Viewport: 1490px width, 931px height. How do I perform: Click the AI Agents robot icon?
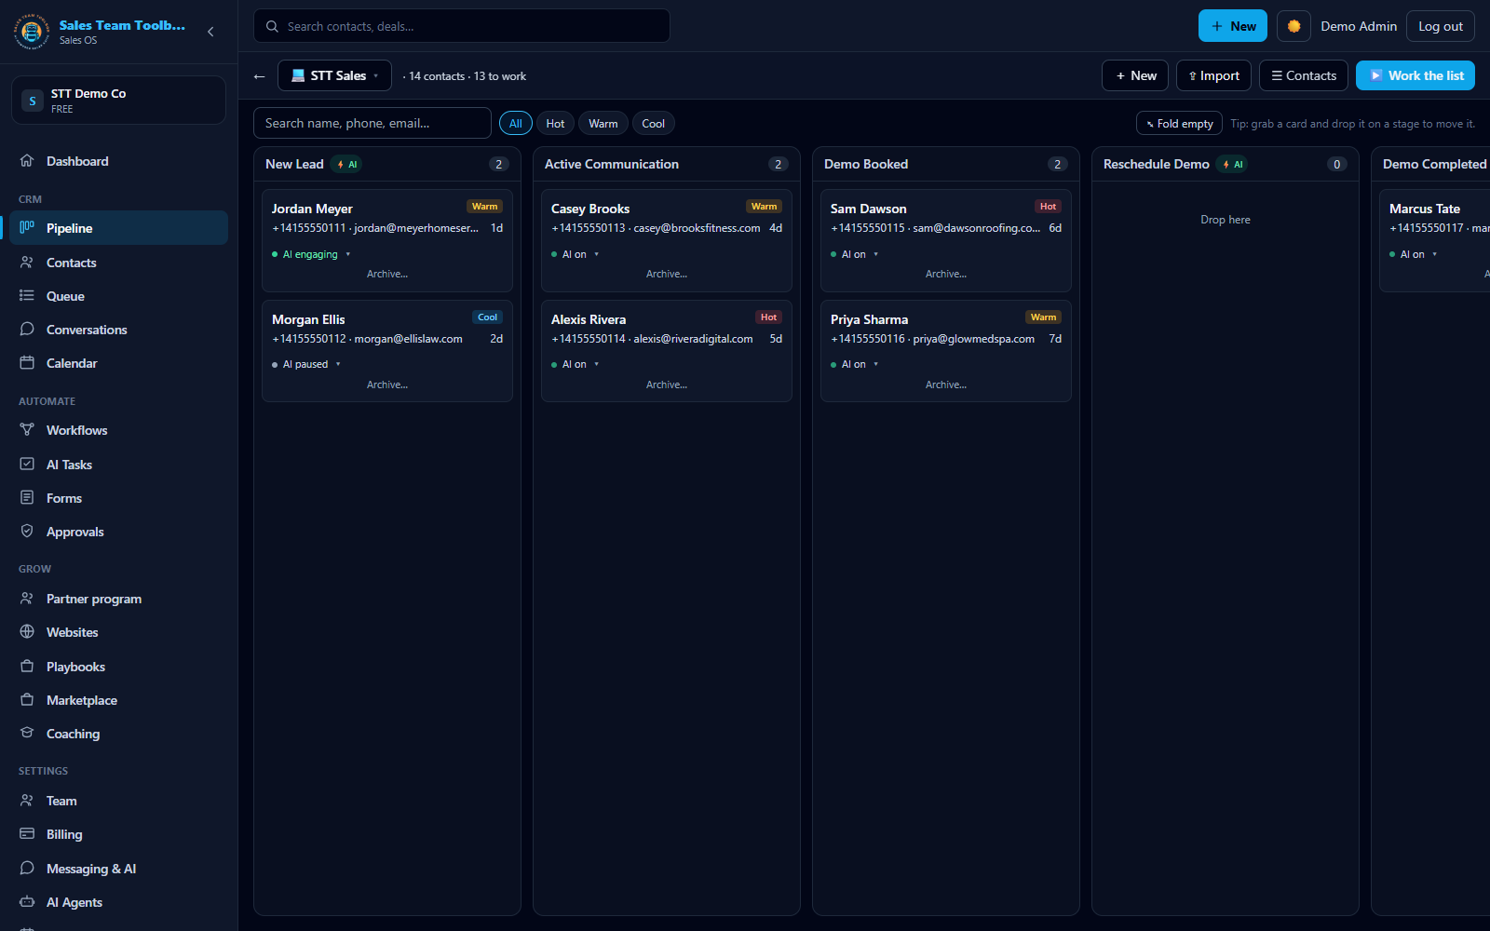(27, 902)
